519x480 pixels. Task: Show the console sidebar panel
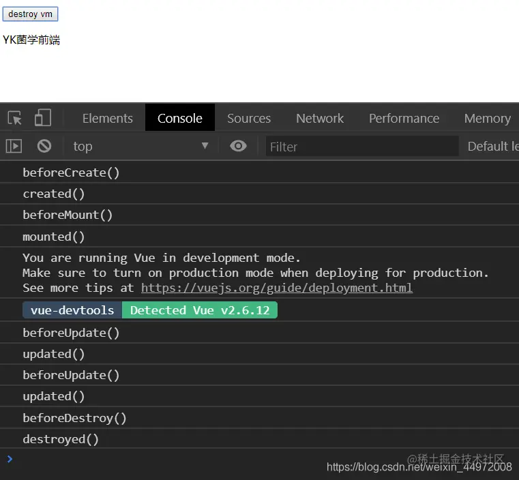14,146
